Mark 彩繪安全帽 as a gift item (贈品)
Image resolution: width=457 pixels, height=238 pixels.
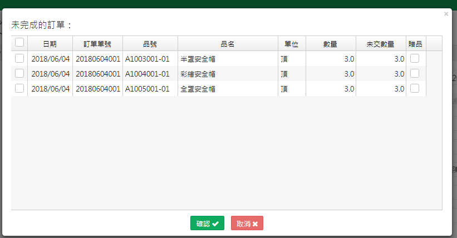click(415, 73)
